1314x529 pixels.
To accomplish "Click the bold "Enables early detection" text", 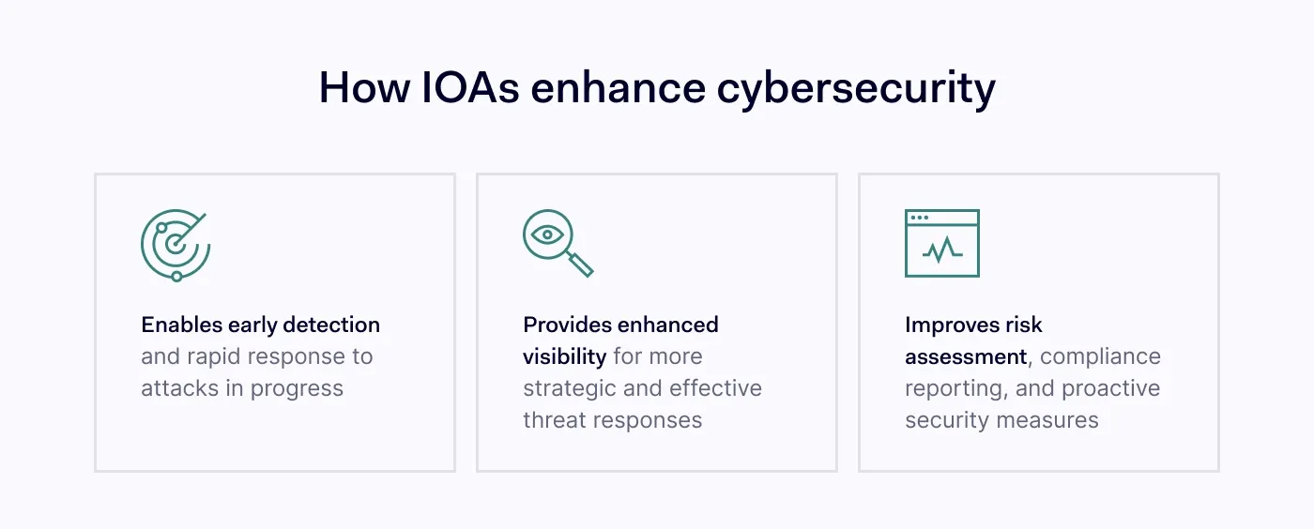I will 261,325.
